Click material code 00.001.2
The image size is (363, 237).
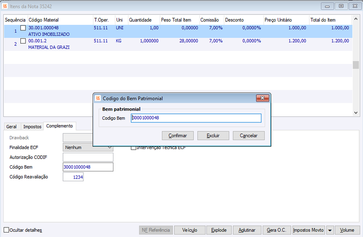pos(37,41)
